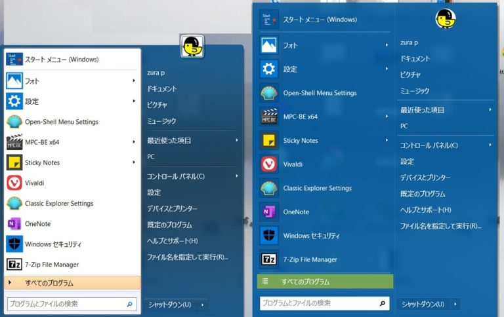
Task: Click search magnifier icon in right menu search box
Action: tap(383, 303)
